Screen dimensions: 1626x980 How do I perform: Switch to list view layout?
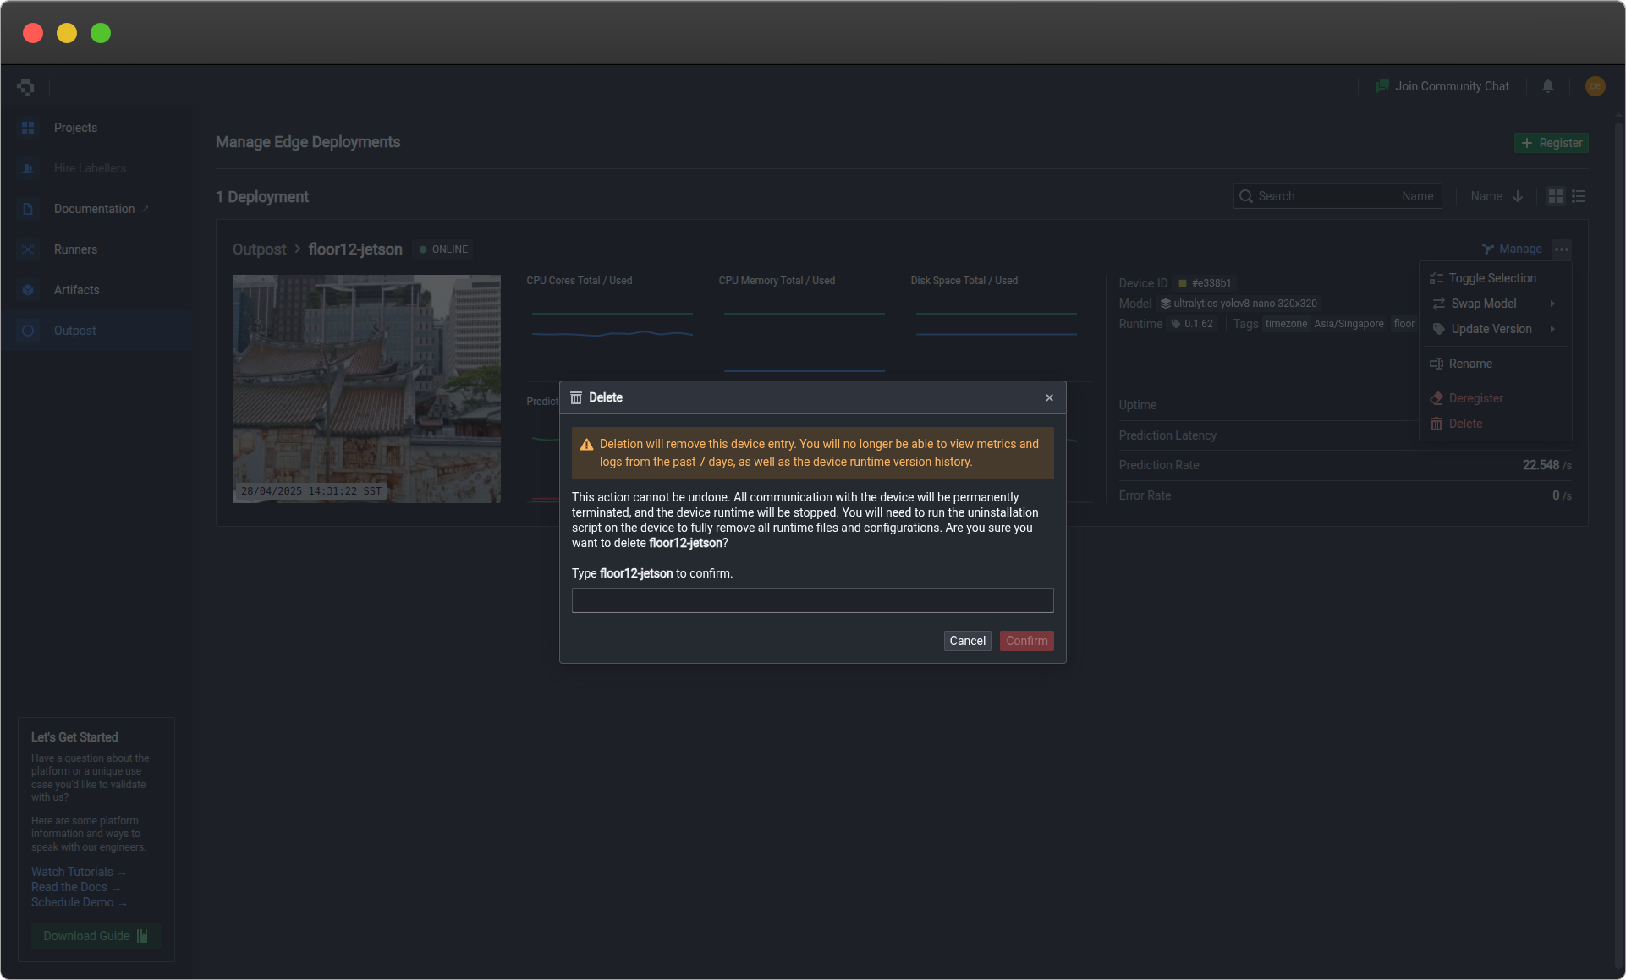pos(1579,196)
